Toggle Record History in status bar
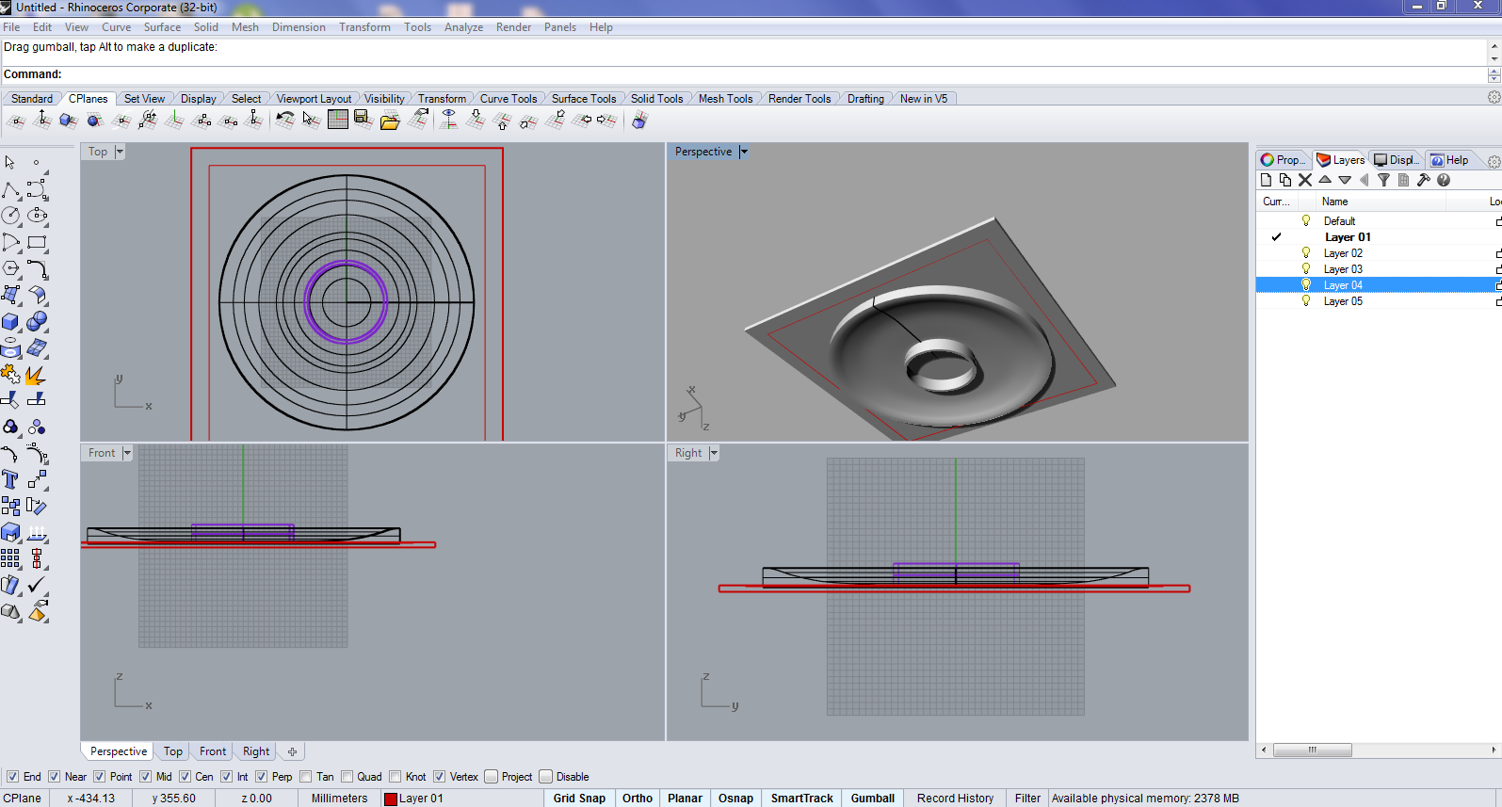The height and width of the screenshot is (807, 1502). point(956,799)
